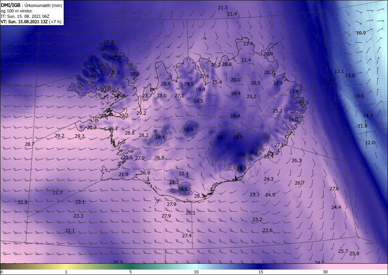The height and width of the screenshot is (275, 388).
Task: Click the map value 11.9
Action: 362,126
